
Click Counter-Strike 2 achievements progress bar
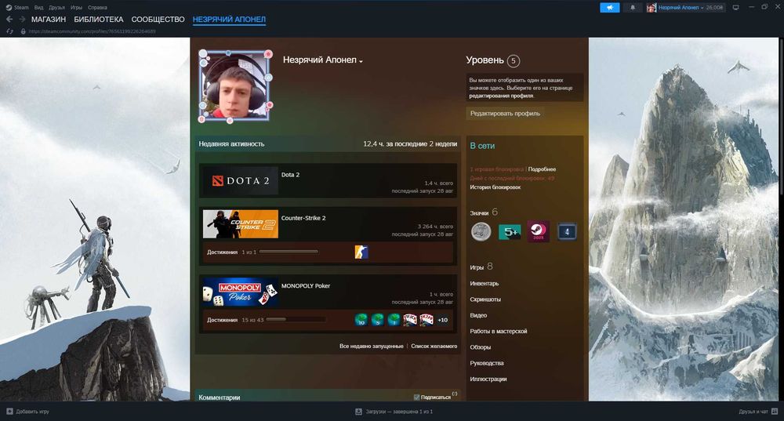coord(289,252)
